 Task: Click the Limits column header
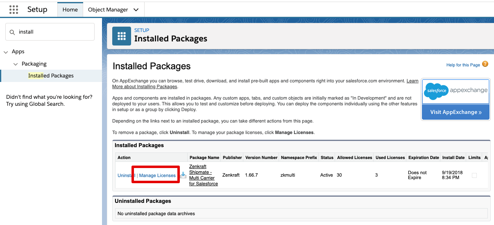pyautogui.click(x=474, y=157)
